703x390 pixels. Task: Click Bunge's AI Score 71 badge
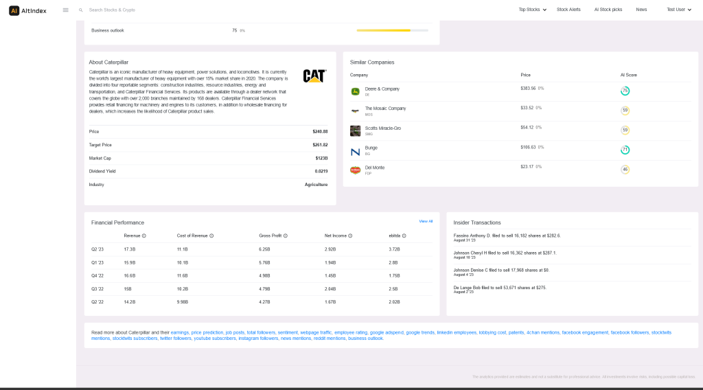pos(625,150)
